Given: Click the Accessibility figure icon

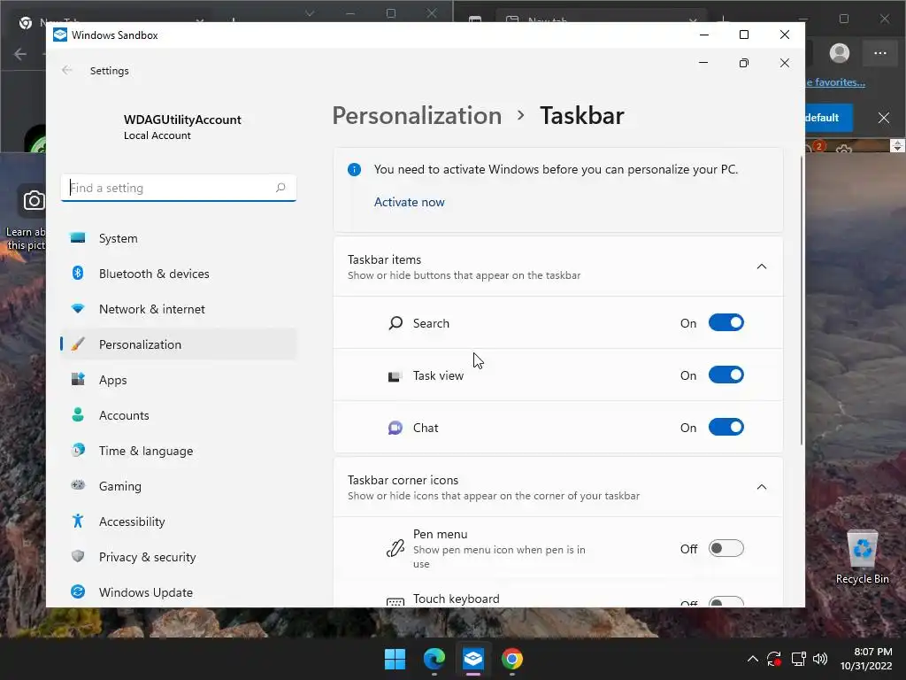Looking at the screenshot, I should [78, 521].
